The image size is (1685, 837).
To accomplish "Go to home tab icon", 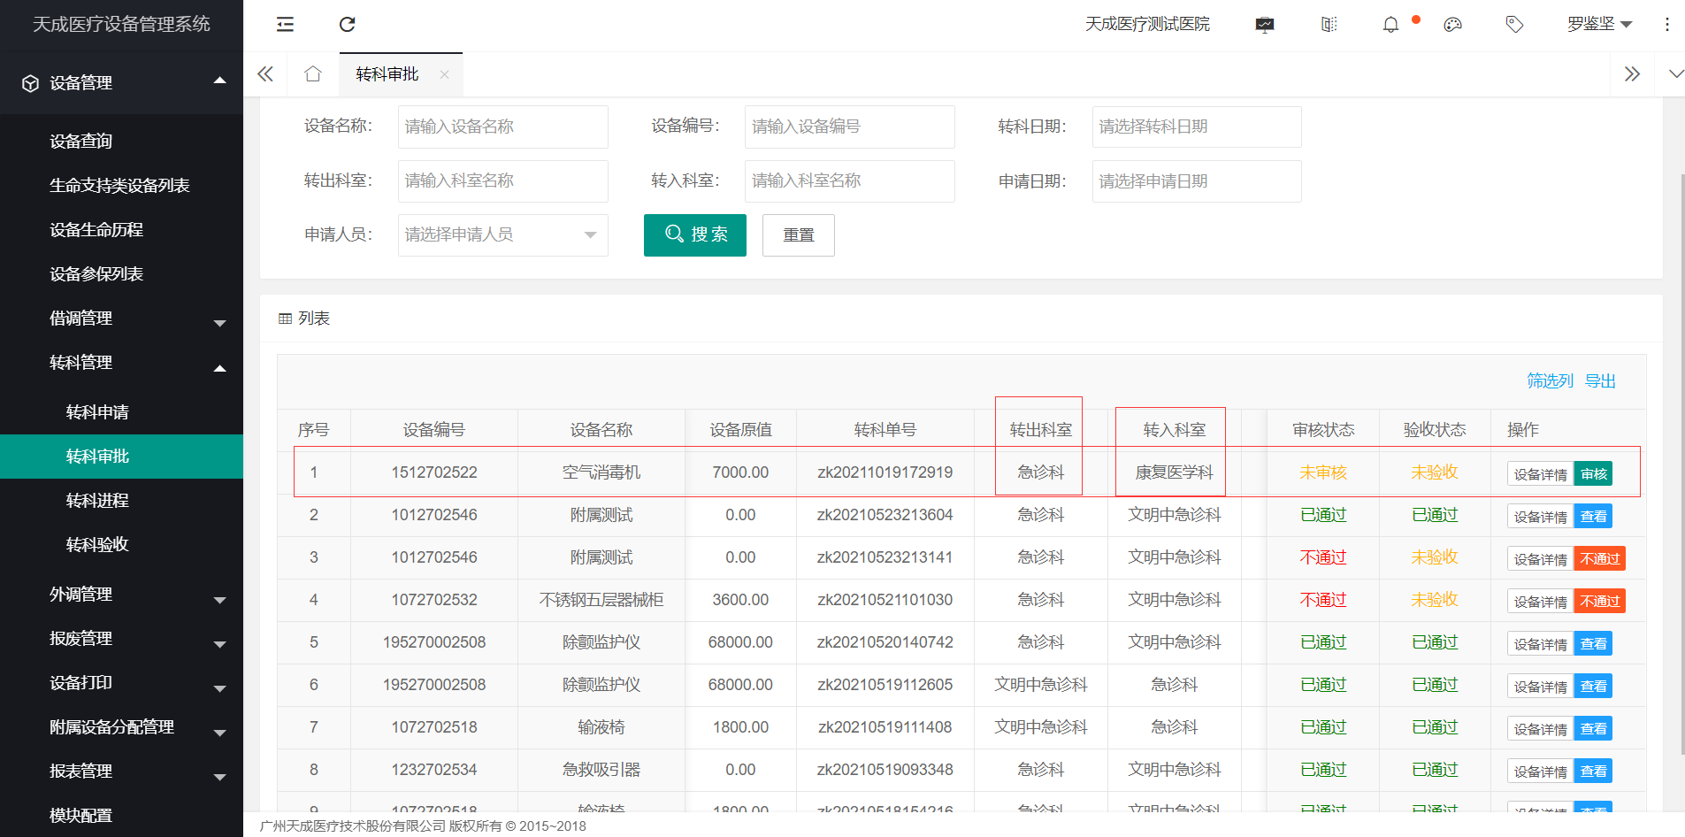I will 313,74.
